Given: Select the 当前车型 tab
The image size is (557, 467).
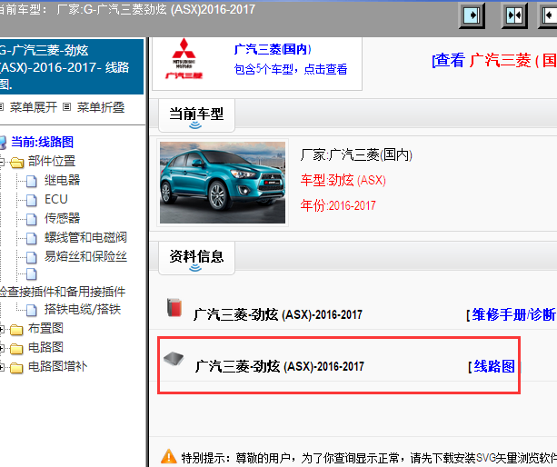Looking at the screenshot, I should [x=196, y=115].
